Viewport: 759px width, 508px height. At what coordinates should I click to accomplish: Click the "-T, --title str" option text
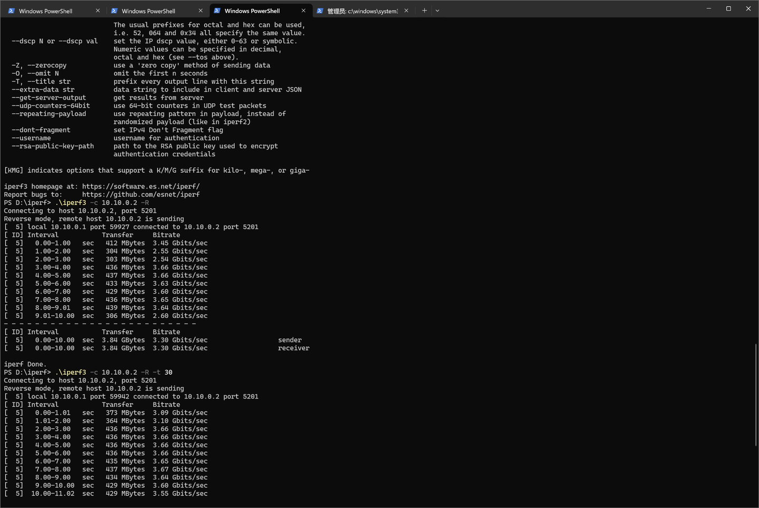(41, 82)
